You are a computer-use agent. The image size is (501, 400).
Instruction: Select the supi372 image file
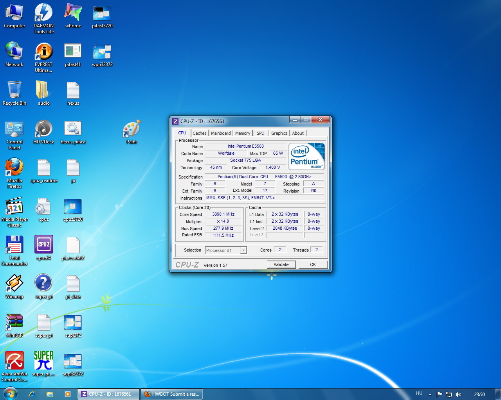pyautogui.click(x=73, y=326)
